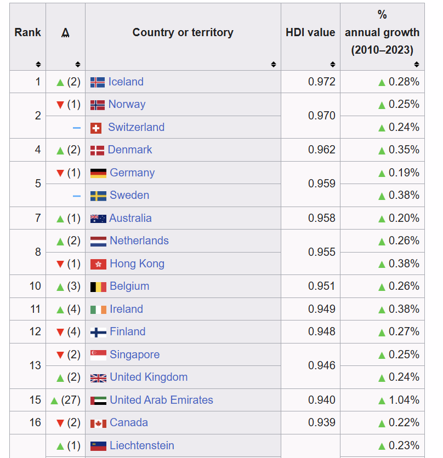443x458 pixels.
Task: Open the Sweden link
Action: point(129,196)
